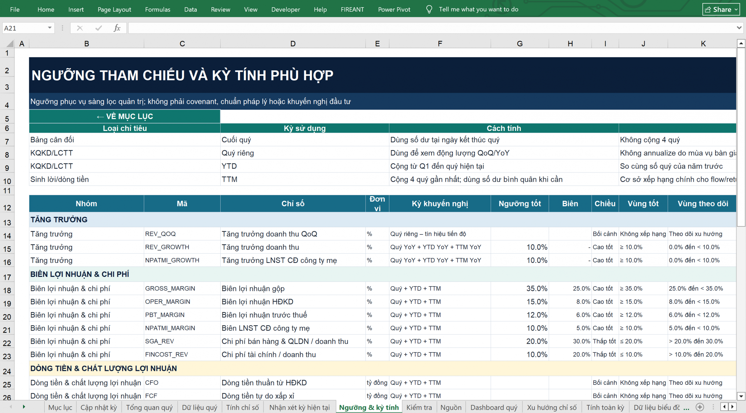Select the 'SGA_REV' code cell
The width and height of the screenshot is (746, 413).
182,341
